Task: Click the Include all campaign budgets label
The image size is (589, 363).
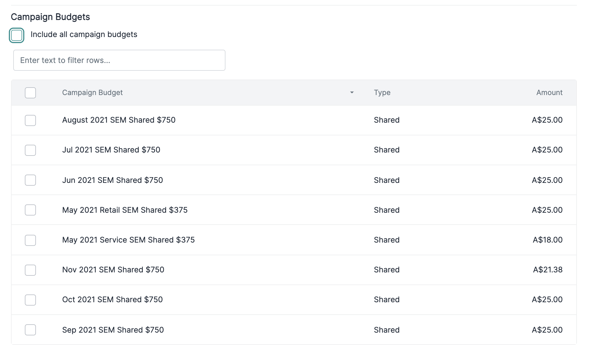Action: click(84, 35)
